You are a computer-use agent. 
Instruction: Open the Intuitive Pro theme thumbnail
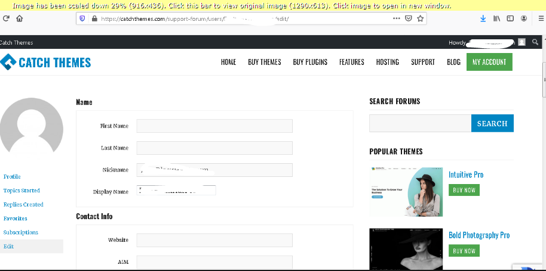(x=406, y=192)
